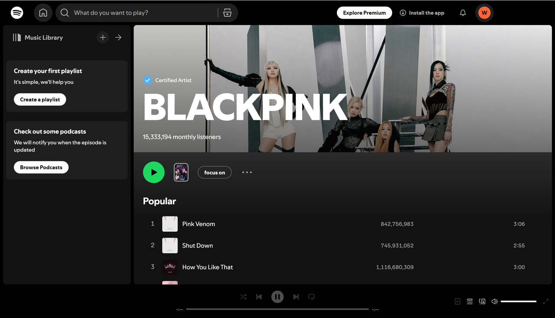555x318 pixels.
Task: Add a playlist with the Music Library plus icon
Action: [103, 37]
